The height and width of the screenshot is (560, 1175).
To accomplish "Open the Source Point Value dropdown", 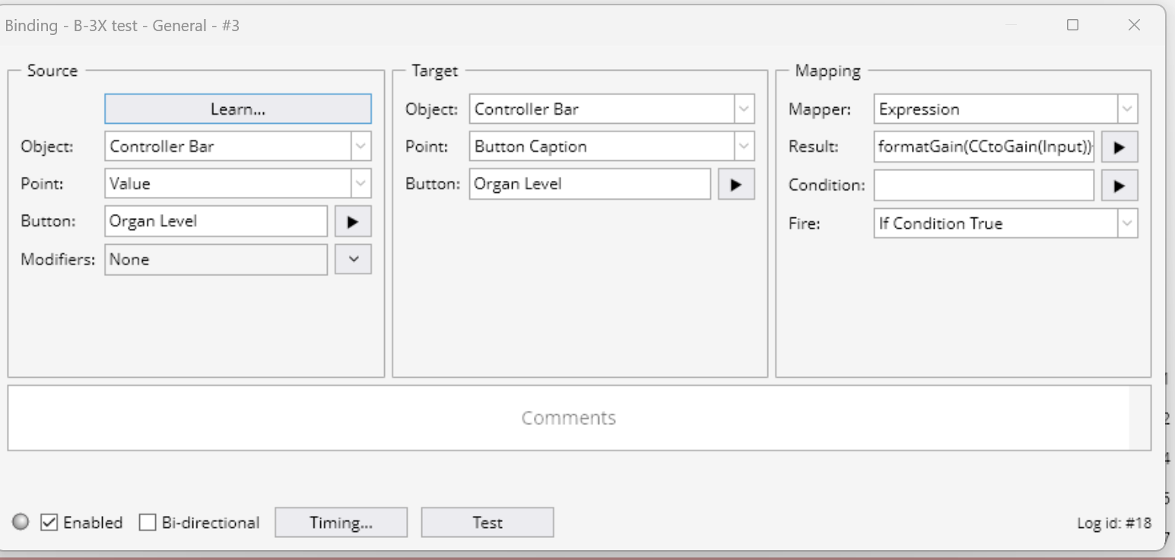I will 361,184.
